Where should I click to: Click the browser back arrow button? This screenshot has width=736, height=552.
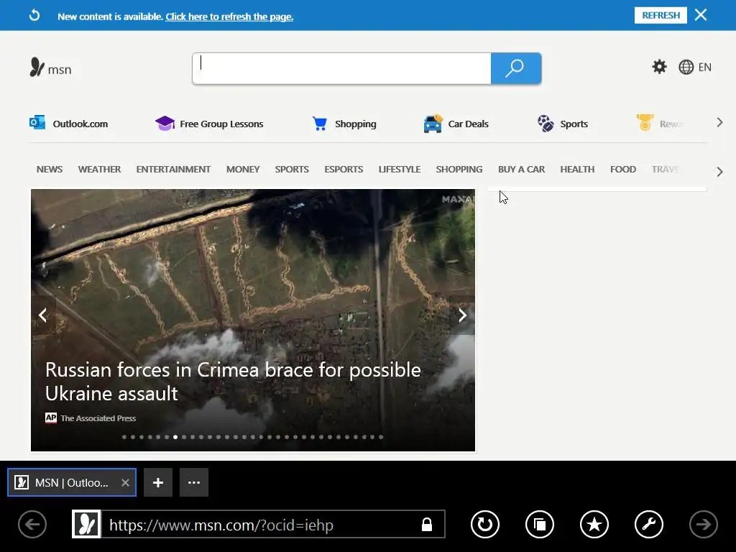32,524
